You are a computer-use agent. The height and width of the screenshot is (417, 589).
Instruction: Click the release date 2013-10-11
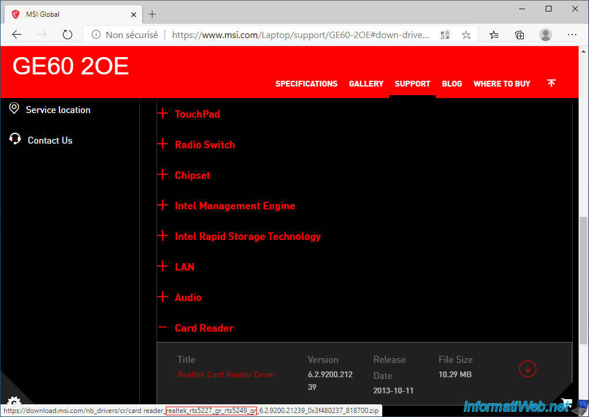(393, 390)
